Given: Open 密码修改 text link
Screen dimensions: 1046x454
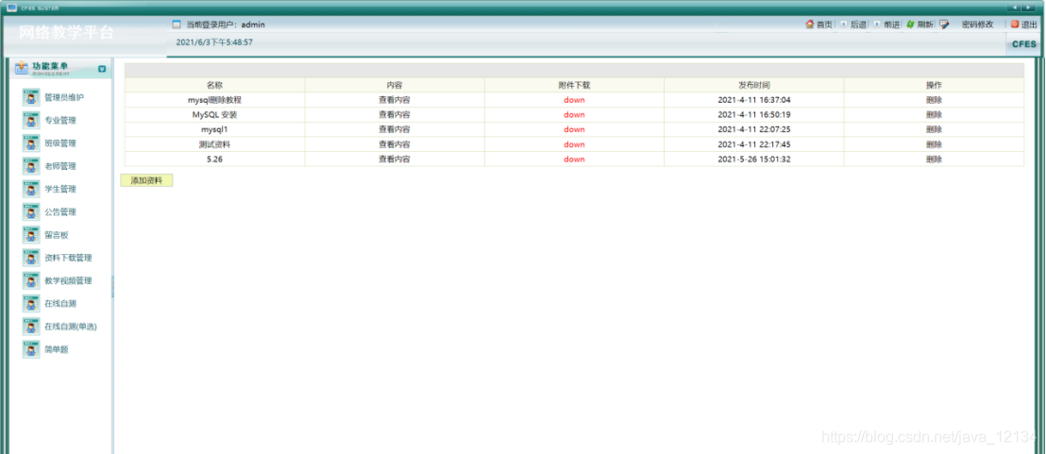Looking at the screenshot, I should click(x=977, y=25).
